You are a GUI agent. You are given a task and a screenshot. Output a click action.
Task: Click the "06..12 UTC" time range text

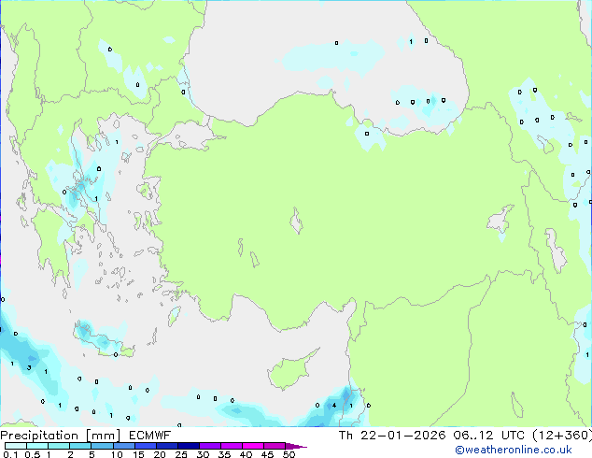(489, 436)
